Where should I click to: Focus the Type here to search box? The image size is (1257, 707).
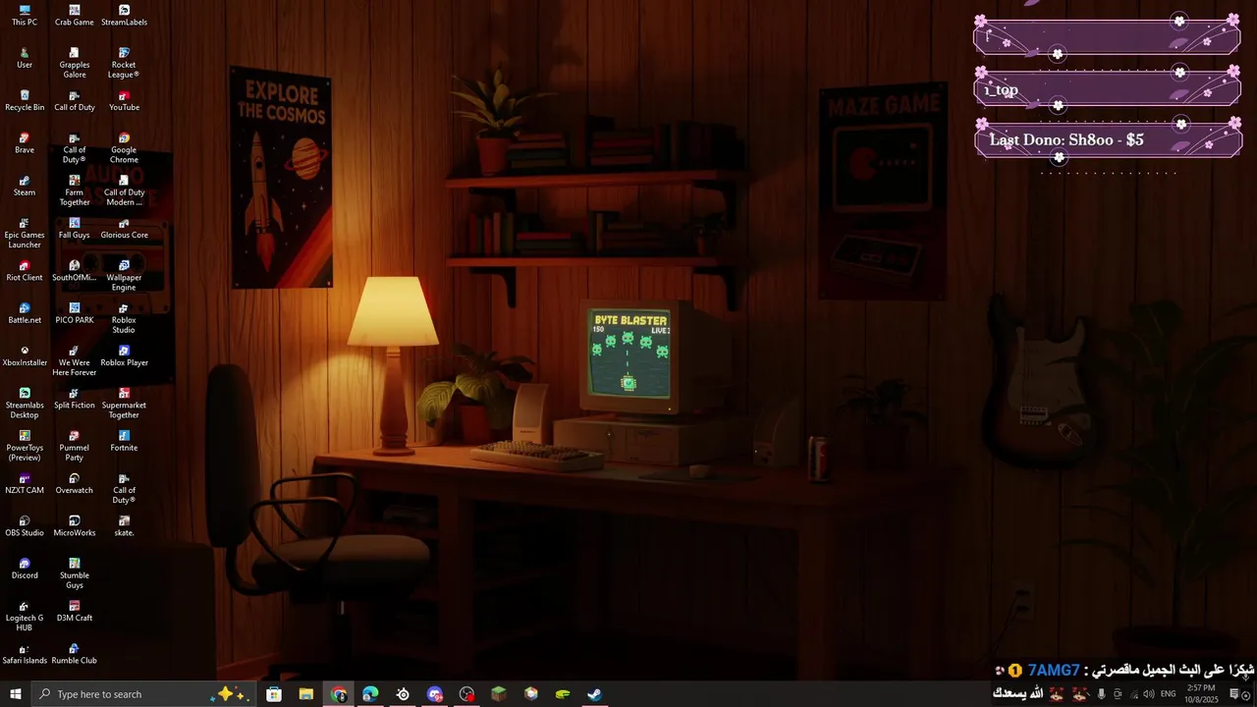144,694
